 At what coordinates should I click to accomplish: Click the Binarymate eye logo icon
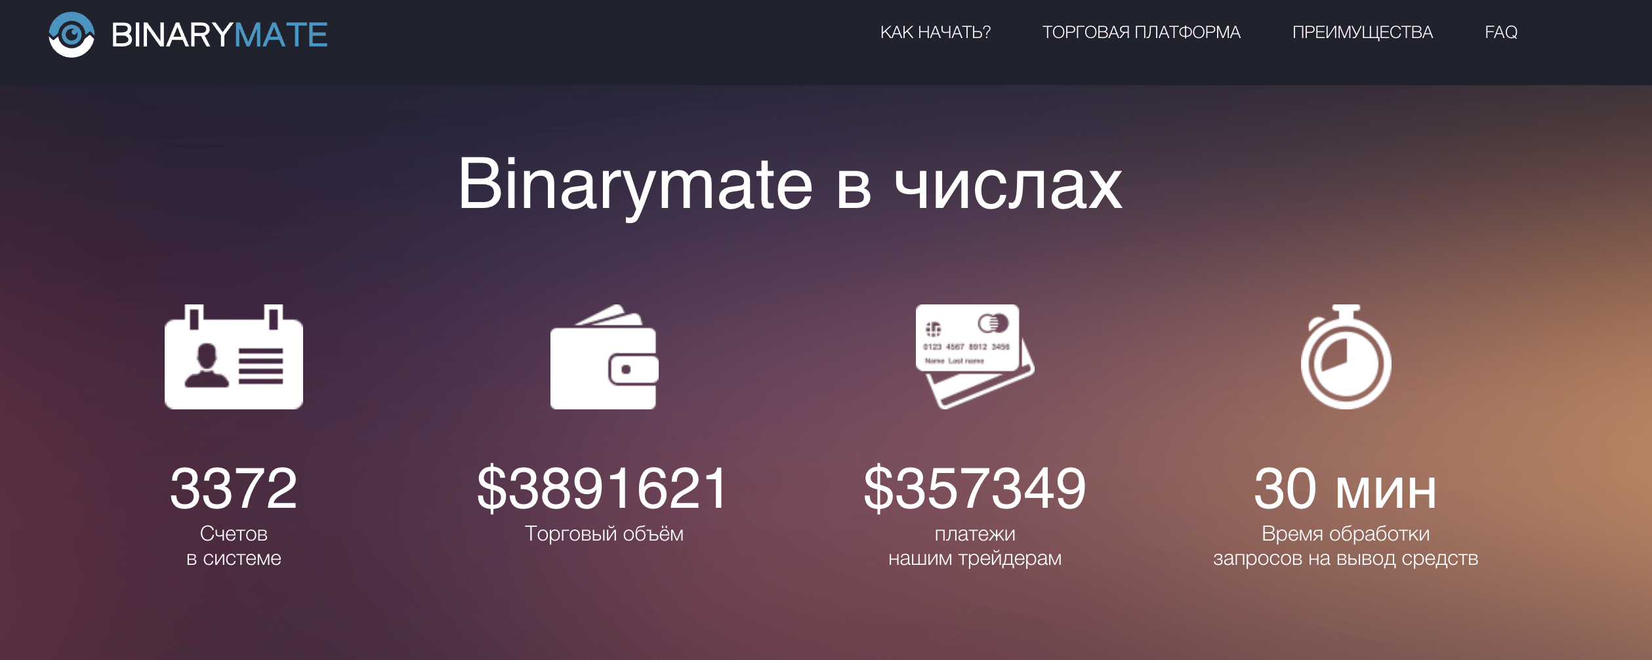tap(72, 35)
